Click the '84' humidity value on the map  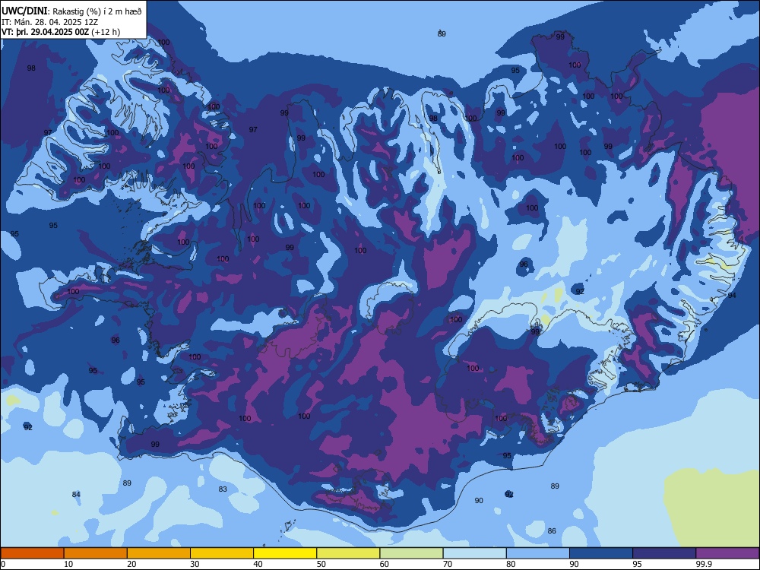click(x=76, y=495)
